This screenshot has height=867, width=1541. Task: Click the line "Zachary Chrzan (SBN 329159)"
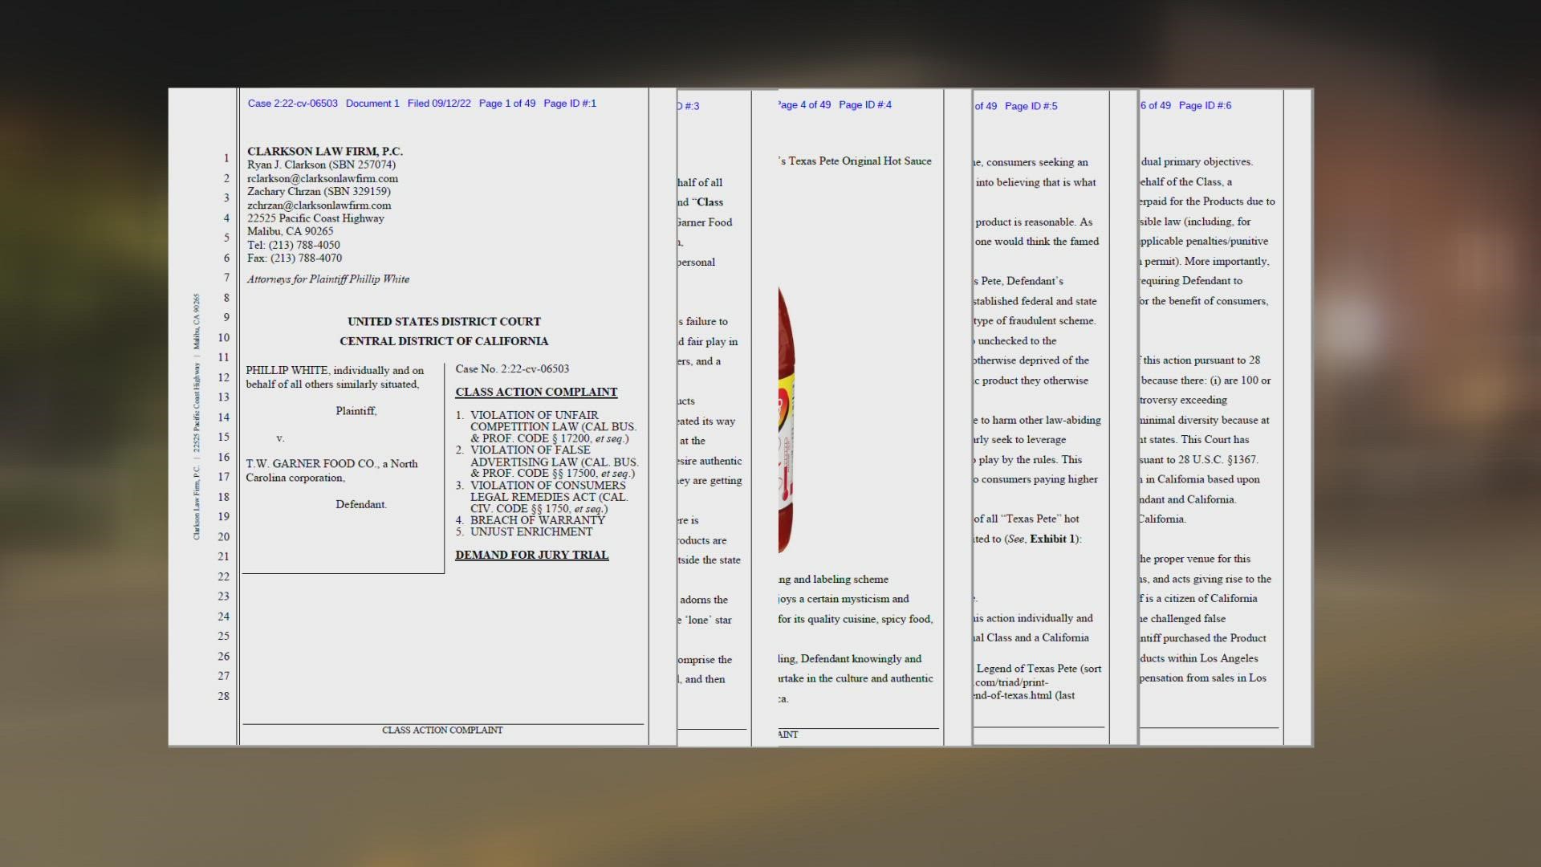(319, 191)
